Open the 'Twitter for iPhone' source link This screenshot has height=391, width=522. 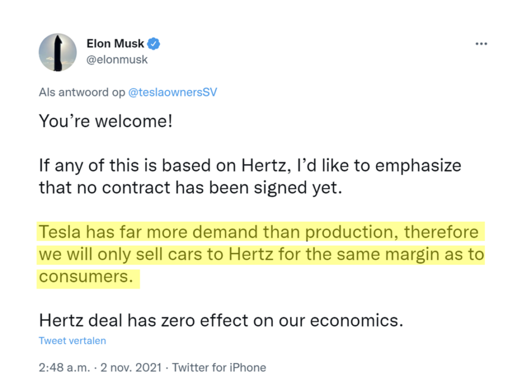tap(219, 368)
